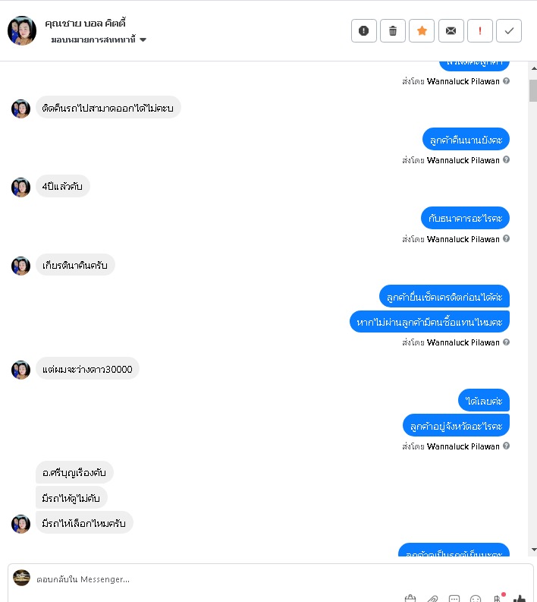Click the message bubble containing 30000
This screenshot has width=537, height=602.
pyautogui.click(x=87, y=369)
